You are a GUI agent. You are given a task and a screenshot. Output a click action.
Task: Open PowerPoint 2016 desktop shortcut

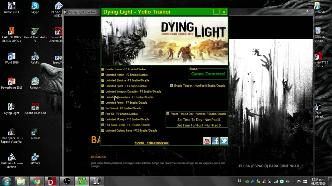click(12, 83)
